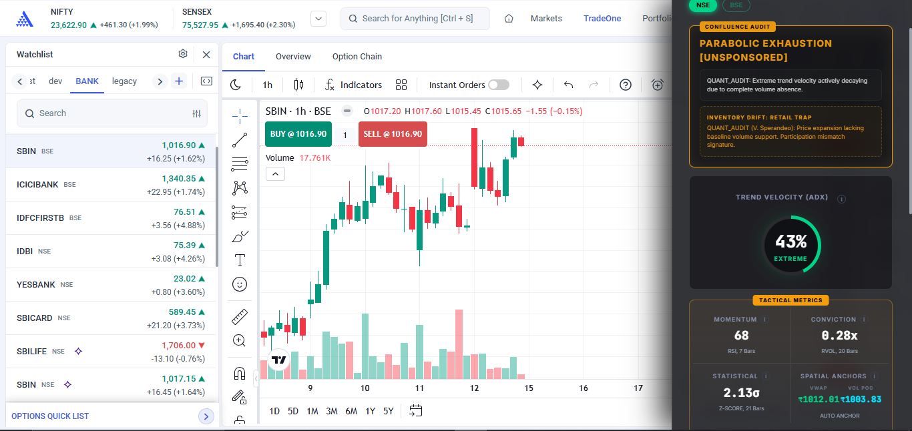Switch to NSE exchange pill
The height and width of the screenshot is (431, 912).
click(702, 5)
